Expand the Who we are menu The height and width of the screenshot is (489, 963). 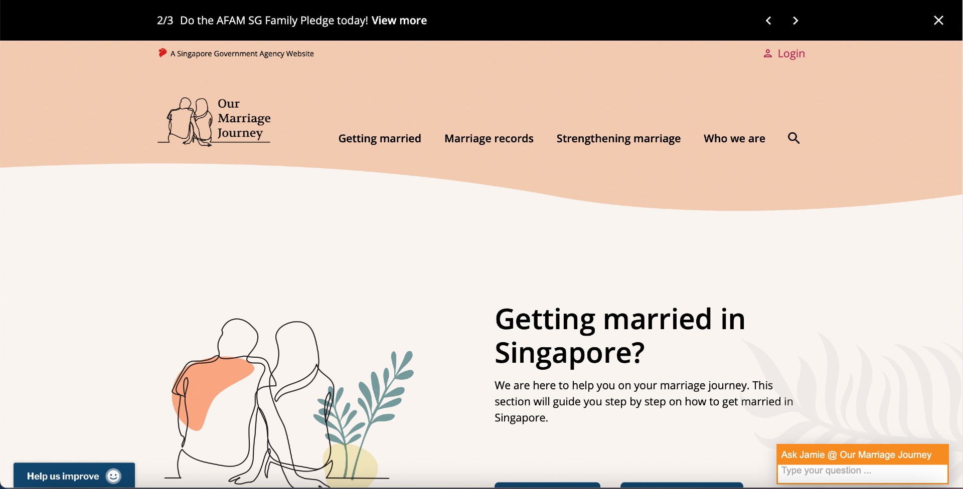pyautogui.click(x=734, y=139)
